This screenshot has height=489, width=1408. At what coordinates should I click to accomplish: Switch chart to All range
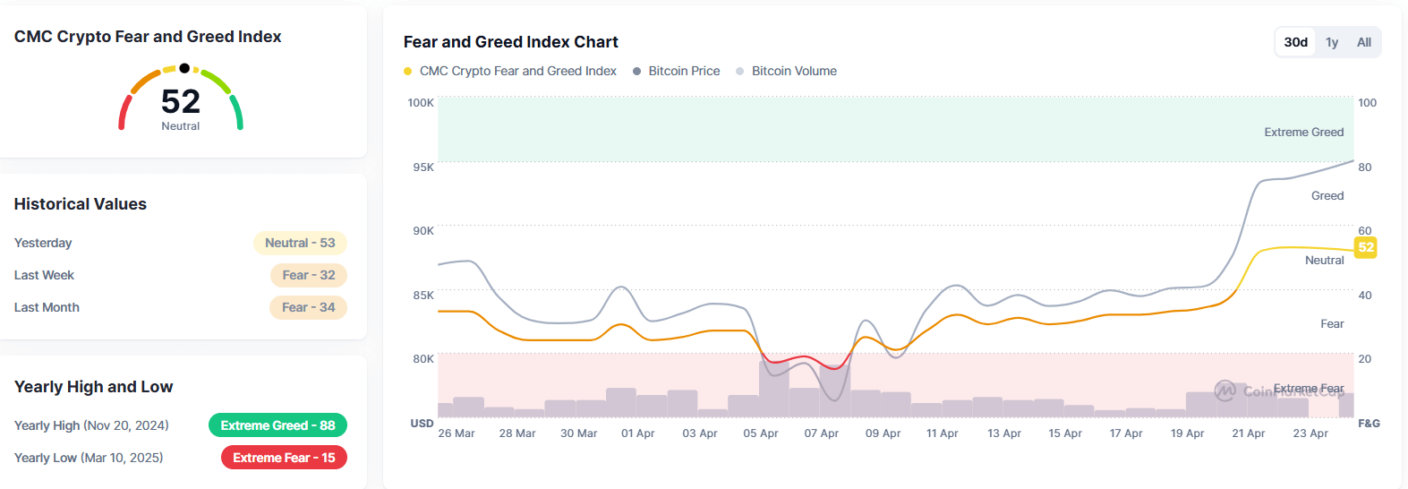point(1364,42)
